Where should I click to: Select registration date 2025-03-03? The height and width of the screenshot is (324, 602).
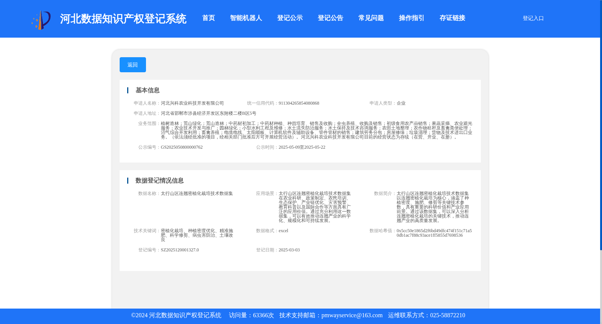click(x=289, y=250)
